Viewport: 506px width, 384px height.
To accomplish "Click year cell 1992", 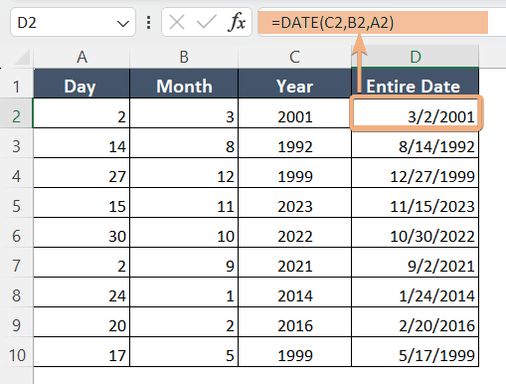I will click(x=294, y=143).
